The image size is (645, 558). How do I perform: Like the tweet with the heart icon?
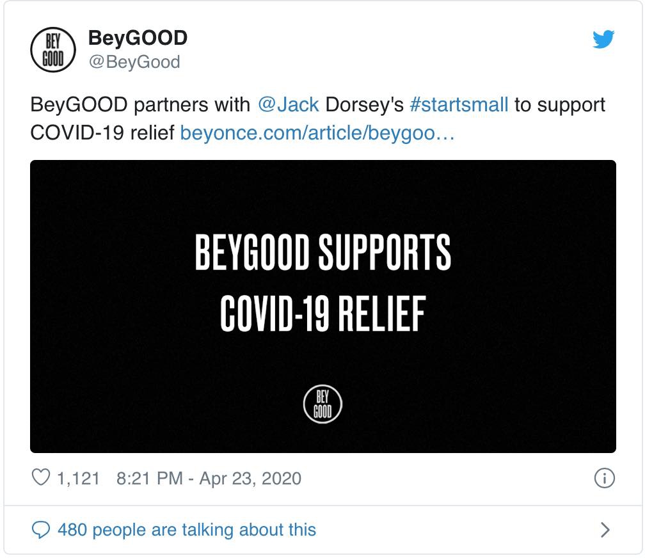point(41,478)
